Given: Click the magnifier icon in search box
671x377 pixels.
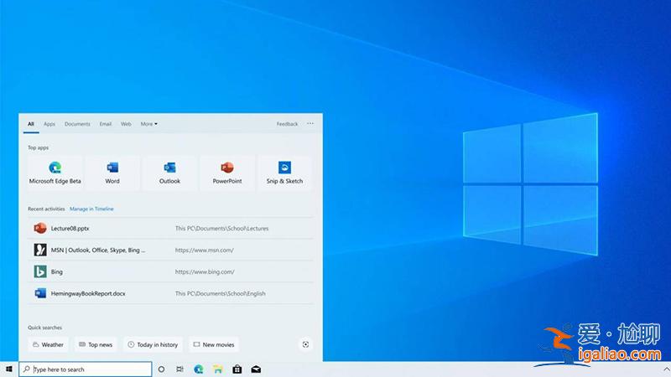Looking at the screenshot, I should coord(27,369).
